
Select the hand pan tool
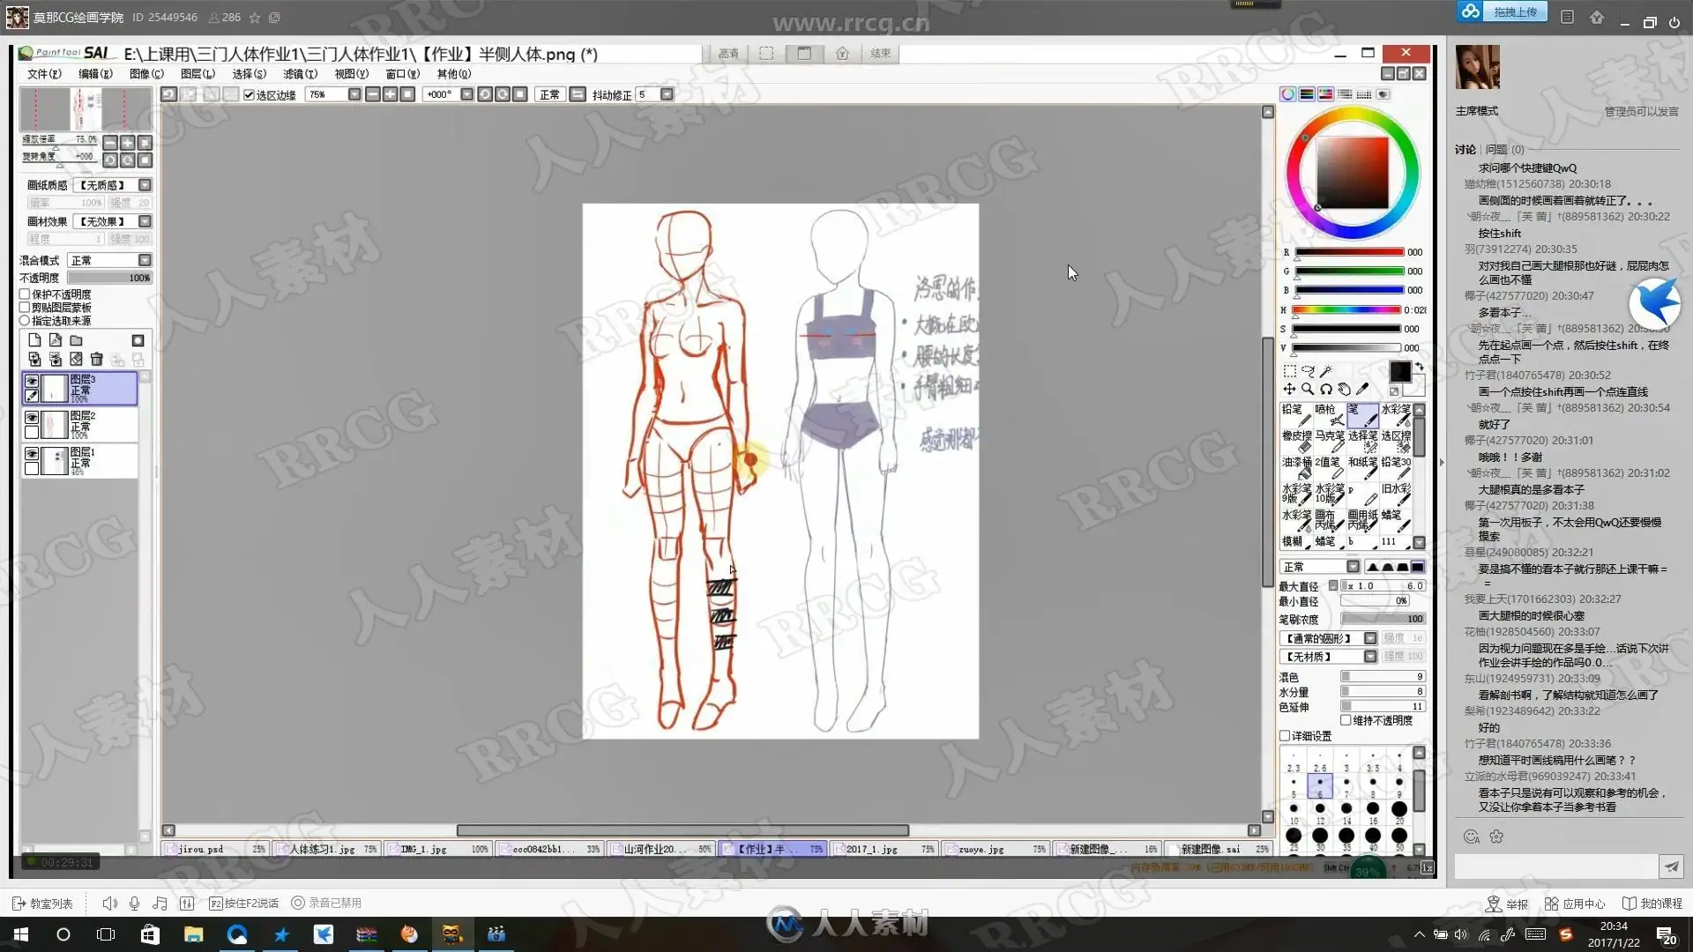[1344, 389]
